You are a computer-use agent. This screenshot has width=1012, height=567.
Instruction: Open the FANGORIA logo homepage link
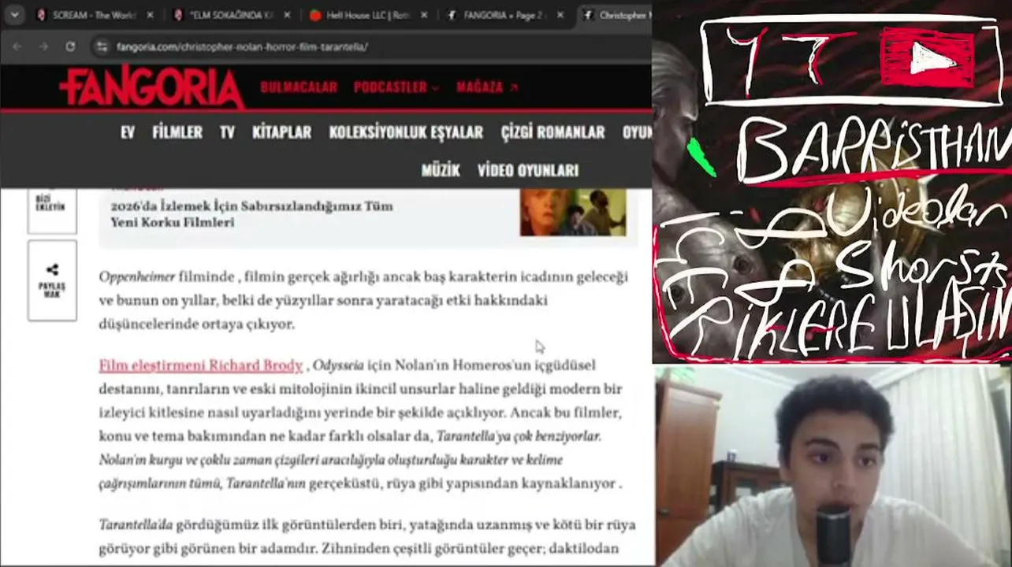tap(151, 87)
